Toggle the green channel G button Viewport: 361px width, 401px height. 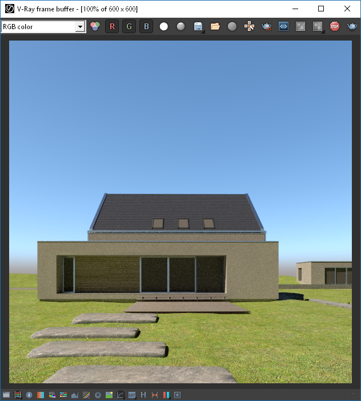tap(129, 26)
